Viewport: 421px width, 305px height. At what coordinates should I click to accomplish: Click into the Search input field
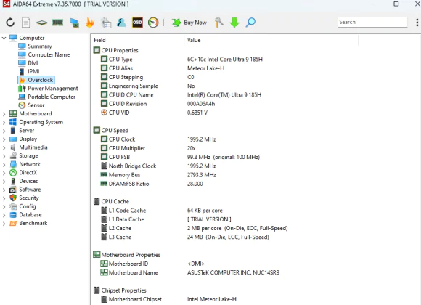372,22
